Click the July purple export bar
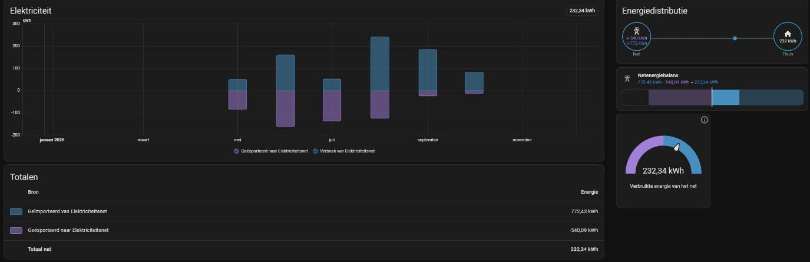 point(332,106)
